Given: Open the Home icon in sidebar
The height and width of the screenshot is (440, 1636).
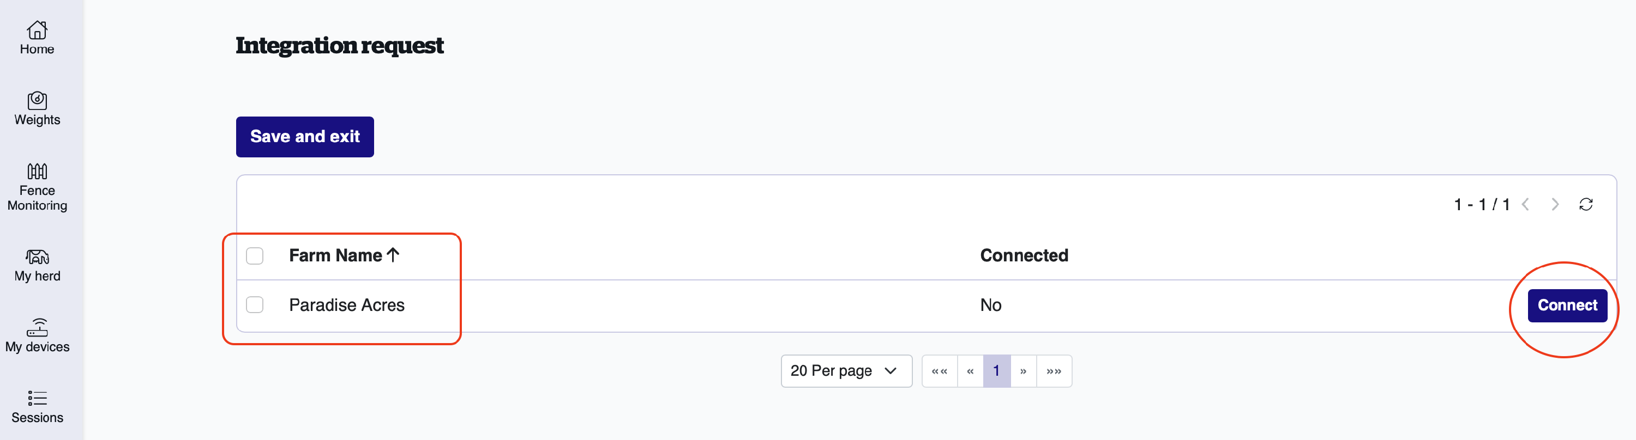Looking at the screenshot, I should point(37,30).
